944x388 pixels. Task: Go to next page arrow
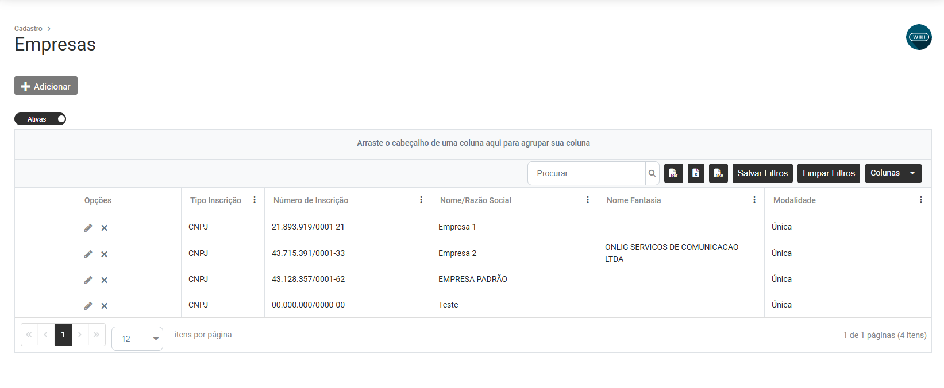point(80,335)
